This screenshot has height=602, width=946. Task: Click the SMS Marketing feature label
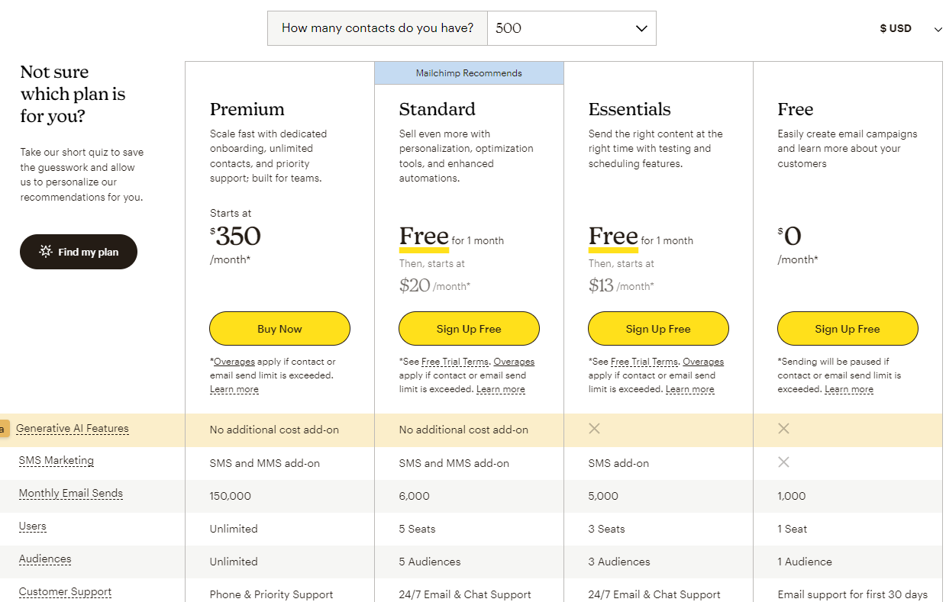(x=57, y=461)
